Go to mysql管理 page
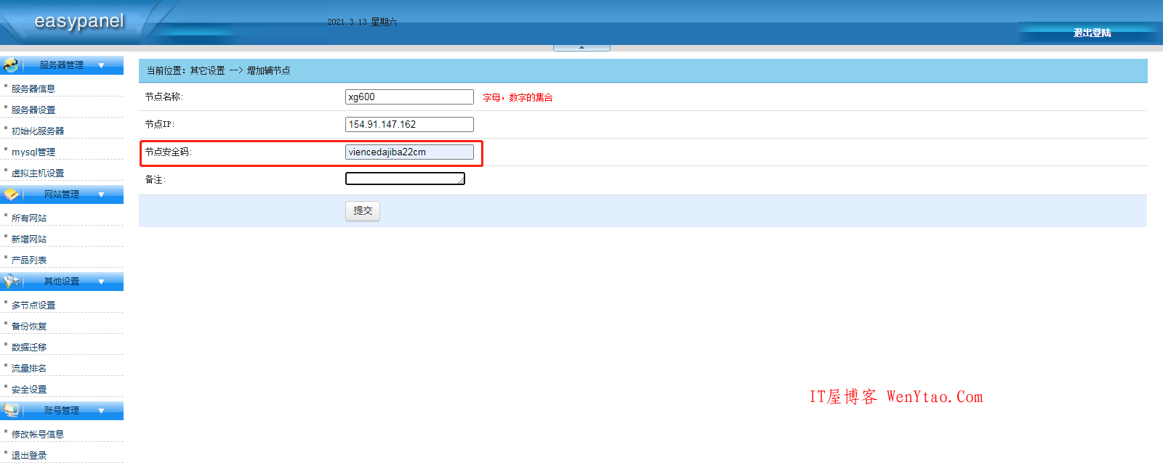Viewport: 1163px width, 463px height. (x=33, y=152)
